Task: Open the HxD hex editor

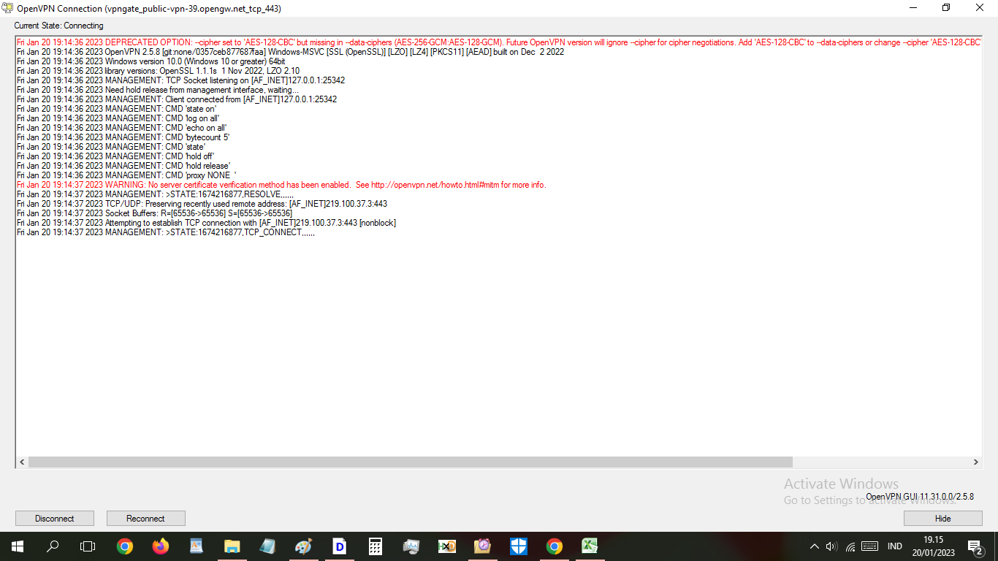Action: [x=446, y=546]
